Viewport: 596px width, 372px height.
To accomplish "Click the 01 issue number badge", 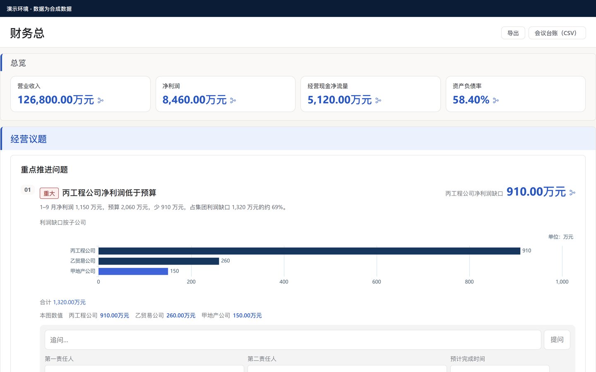I will (x=28, y=190).
